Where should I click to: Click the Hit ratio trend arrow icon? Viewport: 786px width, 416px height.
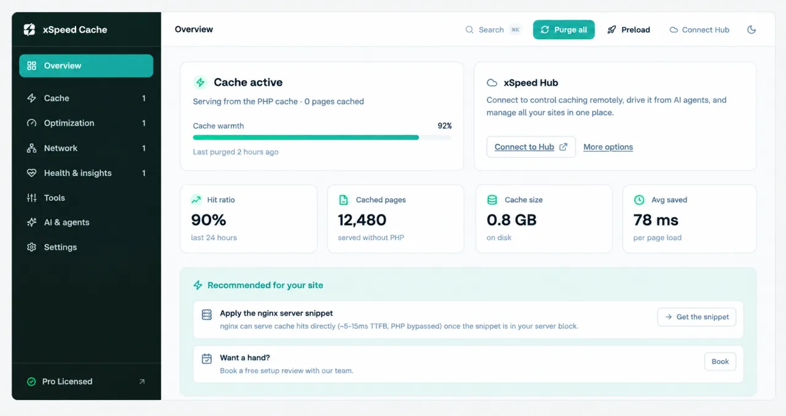tap(196, 200)
